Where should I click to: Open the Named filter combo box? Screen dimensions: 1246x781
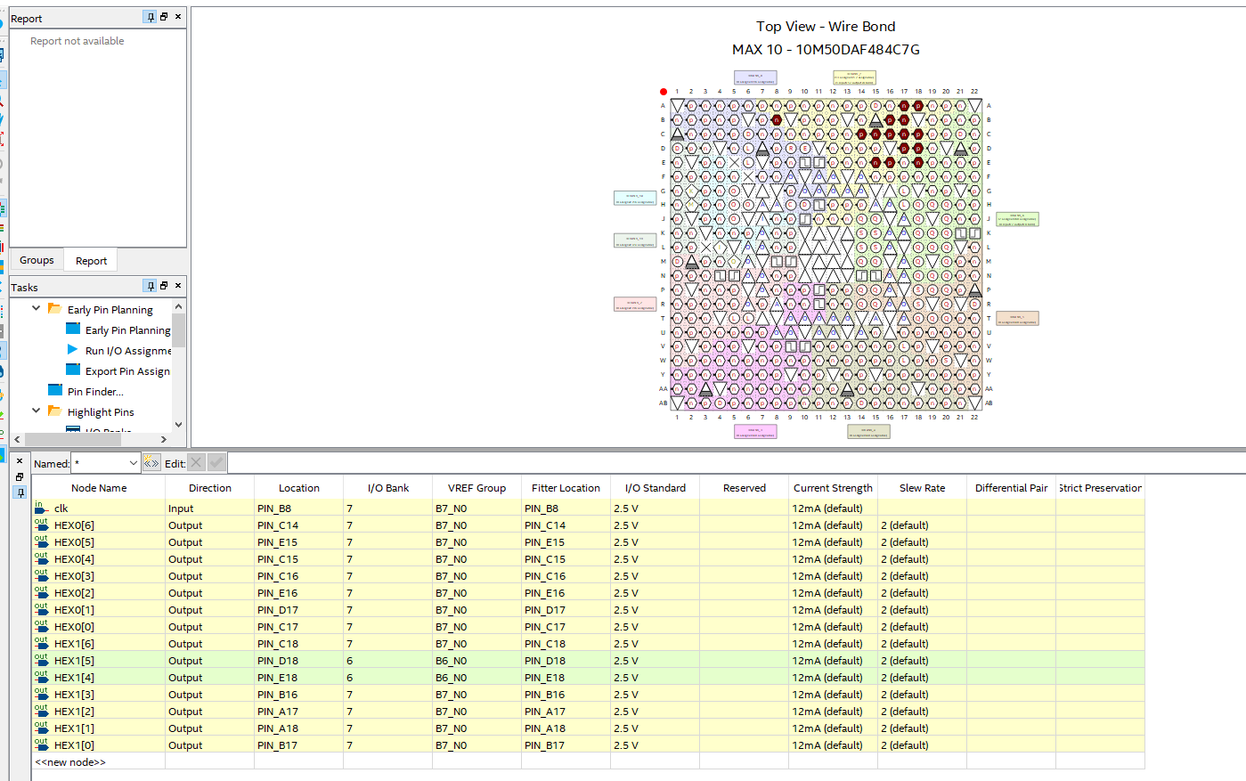pyautogui.click(x=107, y=463)
